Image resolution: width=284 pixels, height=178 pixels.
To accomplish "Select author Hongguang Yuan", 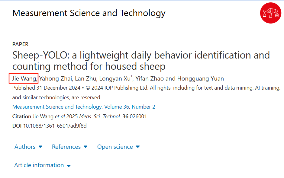I will click(200, 79).
